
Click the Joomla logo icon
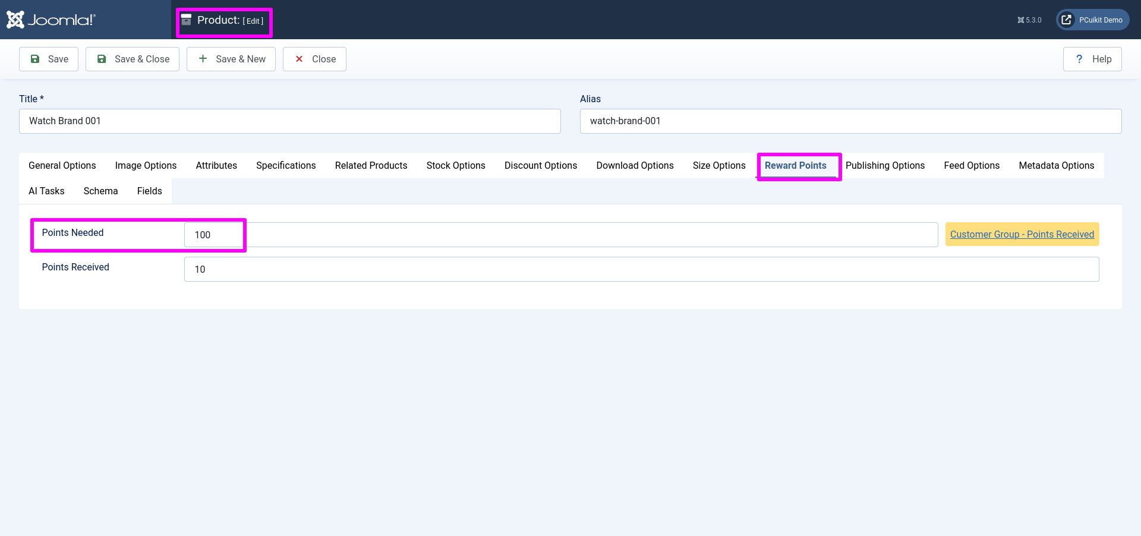pyautogui.click(x=15, y=20)
